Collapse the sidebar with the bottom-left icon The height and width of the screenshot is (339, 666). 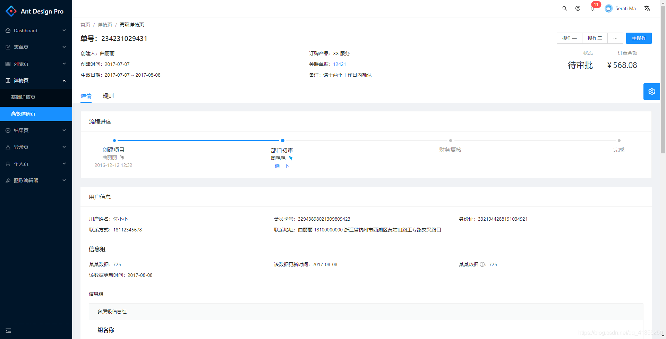(8, 330)
